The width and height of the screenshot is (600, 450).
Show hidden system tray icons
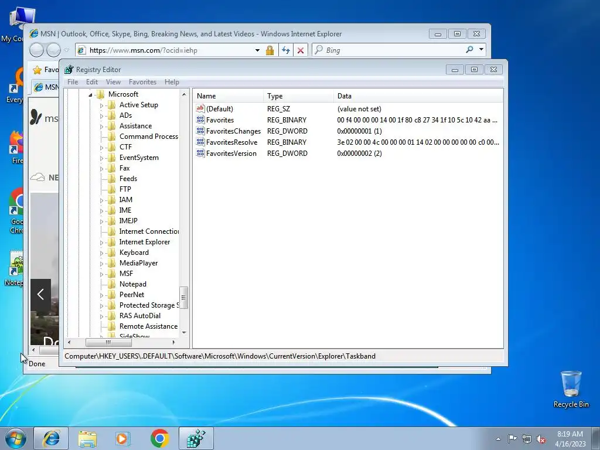tap(498, 439)
